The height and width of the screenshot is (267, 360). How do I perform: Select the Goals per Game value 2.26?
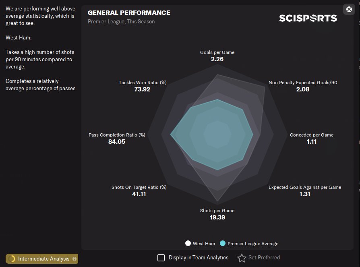[217, 59]
